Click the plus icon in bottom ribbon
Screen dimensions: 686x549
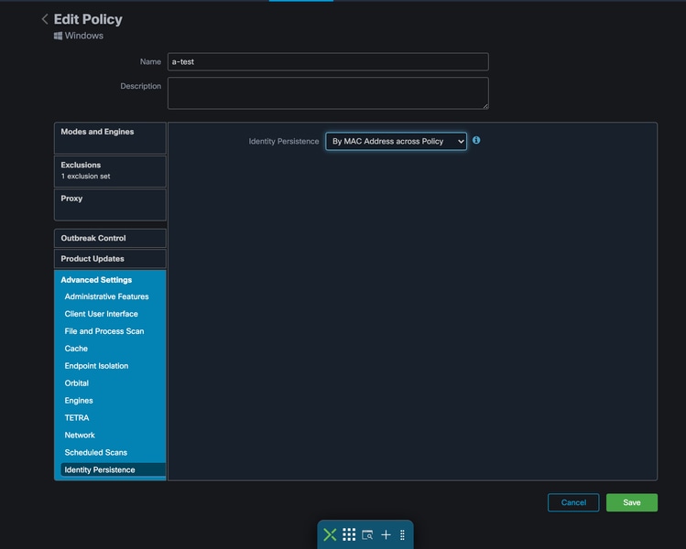tap(386, 534)
